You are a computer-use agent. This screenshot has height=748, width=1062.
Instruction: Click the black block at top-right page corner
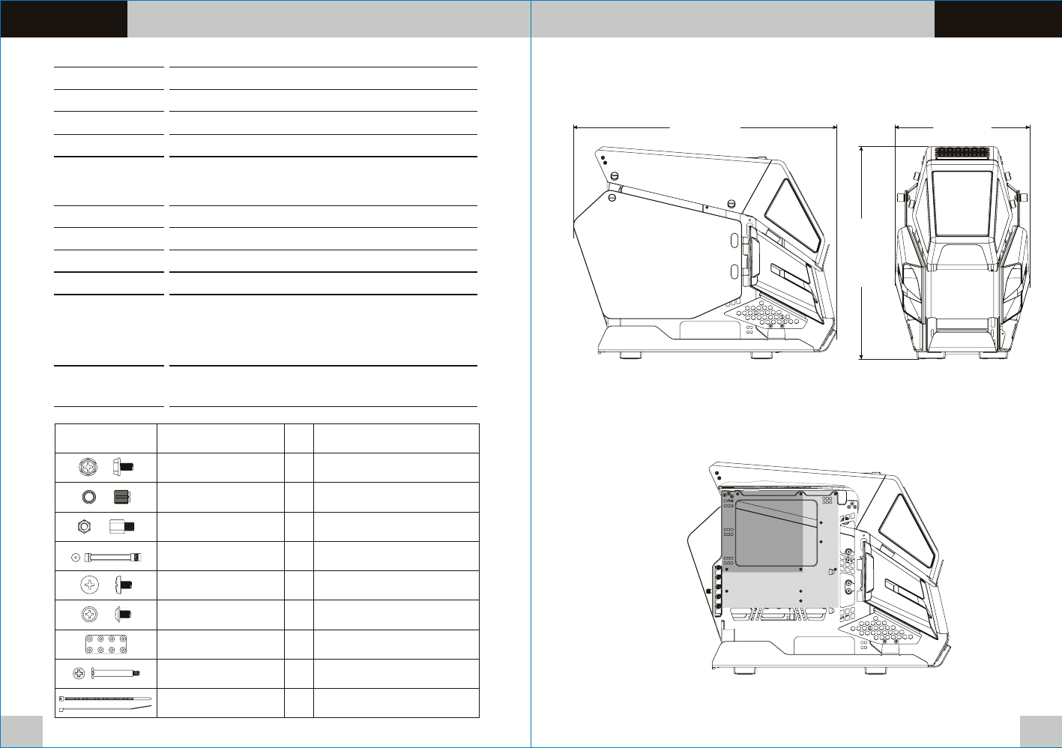coord(998,19)
